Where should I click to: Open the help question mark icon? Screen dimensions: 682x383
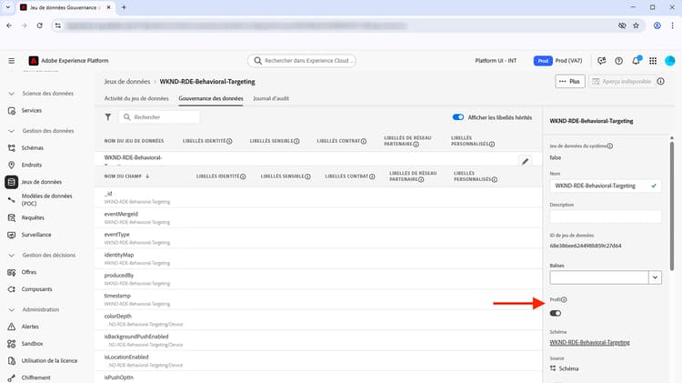coord(618,61)
